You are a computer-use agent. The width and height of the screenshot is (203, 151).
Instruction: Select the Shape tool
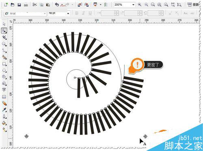coord(4,31)
